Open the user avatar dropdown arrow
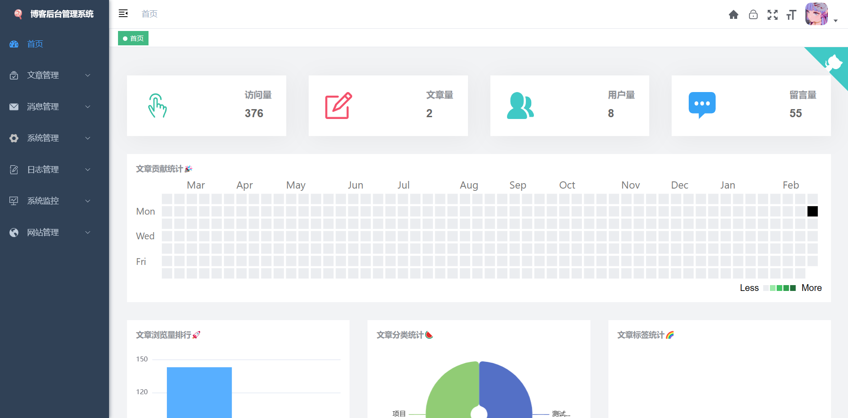This screenshot has height=418, width=848. click(x=836, y=20)
